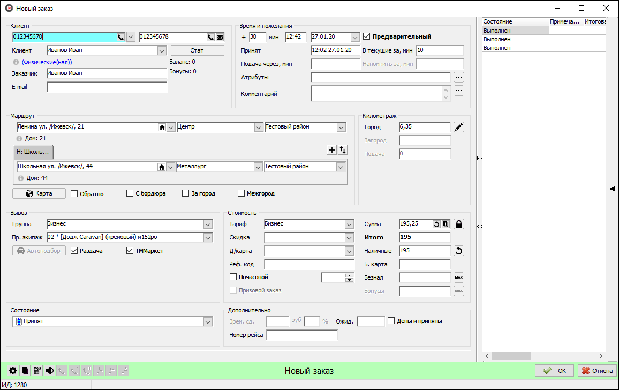This screenshot has height=390, width=619.
Task: Click the speaker sound icon in bottom bar
Action: tap(50, 371)
